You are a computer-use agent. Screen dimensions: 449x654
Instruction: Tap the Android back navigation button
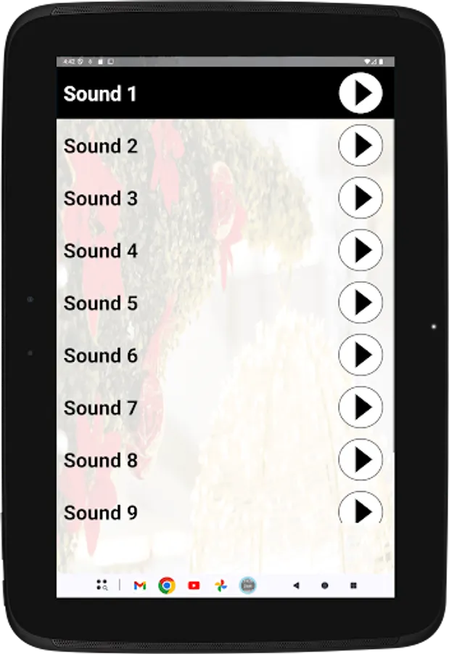pyautogui.click(x=296, y=586)
